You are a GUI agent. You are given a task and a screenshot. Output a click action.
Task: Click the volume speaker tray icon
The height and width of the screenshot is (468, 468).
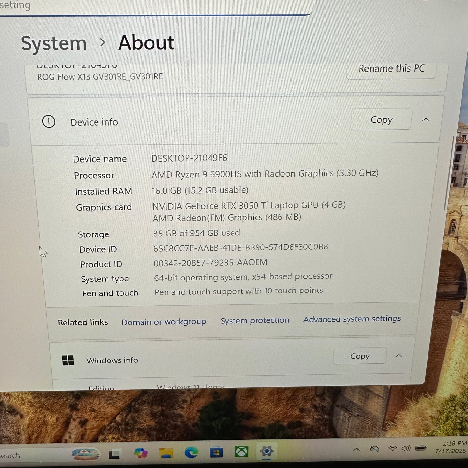pyautogui.click(x=406, y=448)
